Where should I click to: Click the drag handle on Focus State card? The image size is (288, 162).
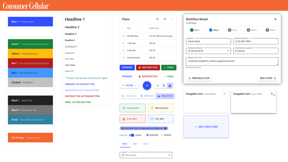tap(272, 94)
